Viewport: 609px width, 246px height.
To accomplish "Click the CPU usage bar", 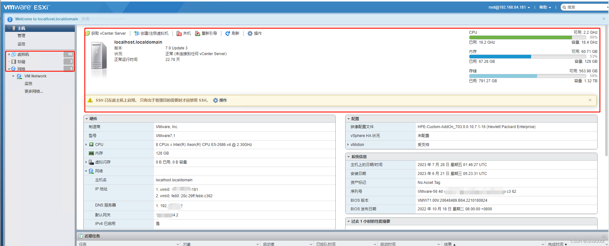I will (x=527, y=38).
